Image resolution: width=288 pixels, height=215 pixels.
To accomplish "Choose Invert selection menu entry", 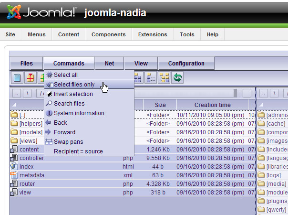I will point(89,94).
